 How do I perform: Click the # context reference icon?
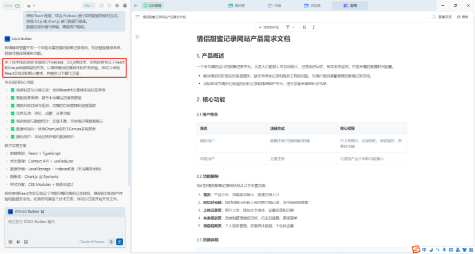pos(18,241)
